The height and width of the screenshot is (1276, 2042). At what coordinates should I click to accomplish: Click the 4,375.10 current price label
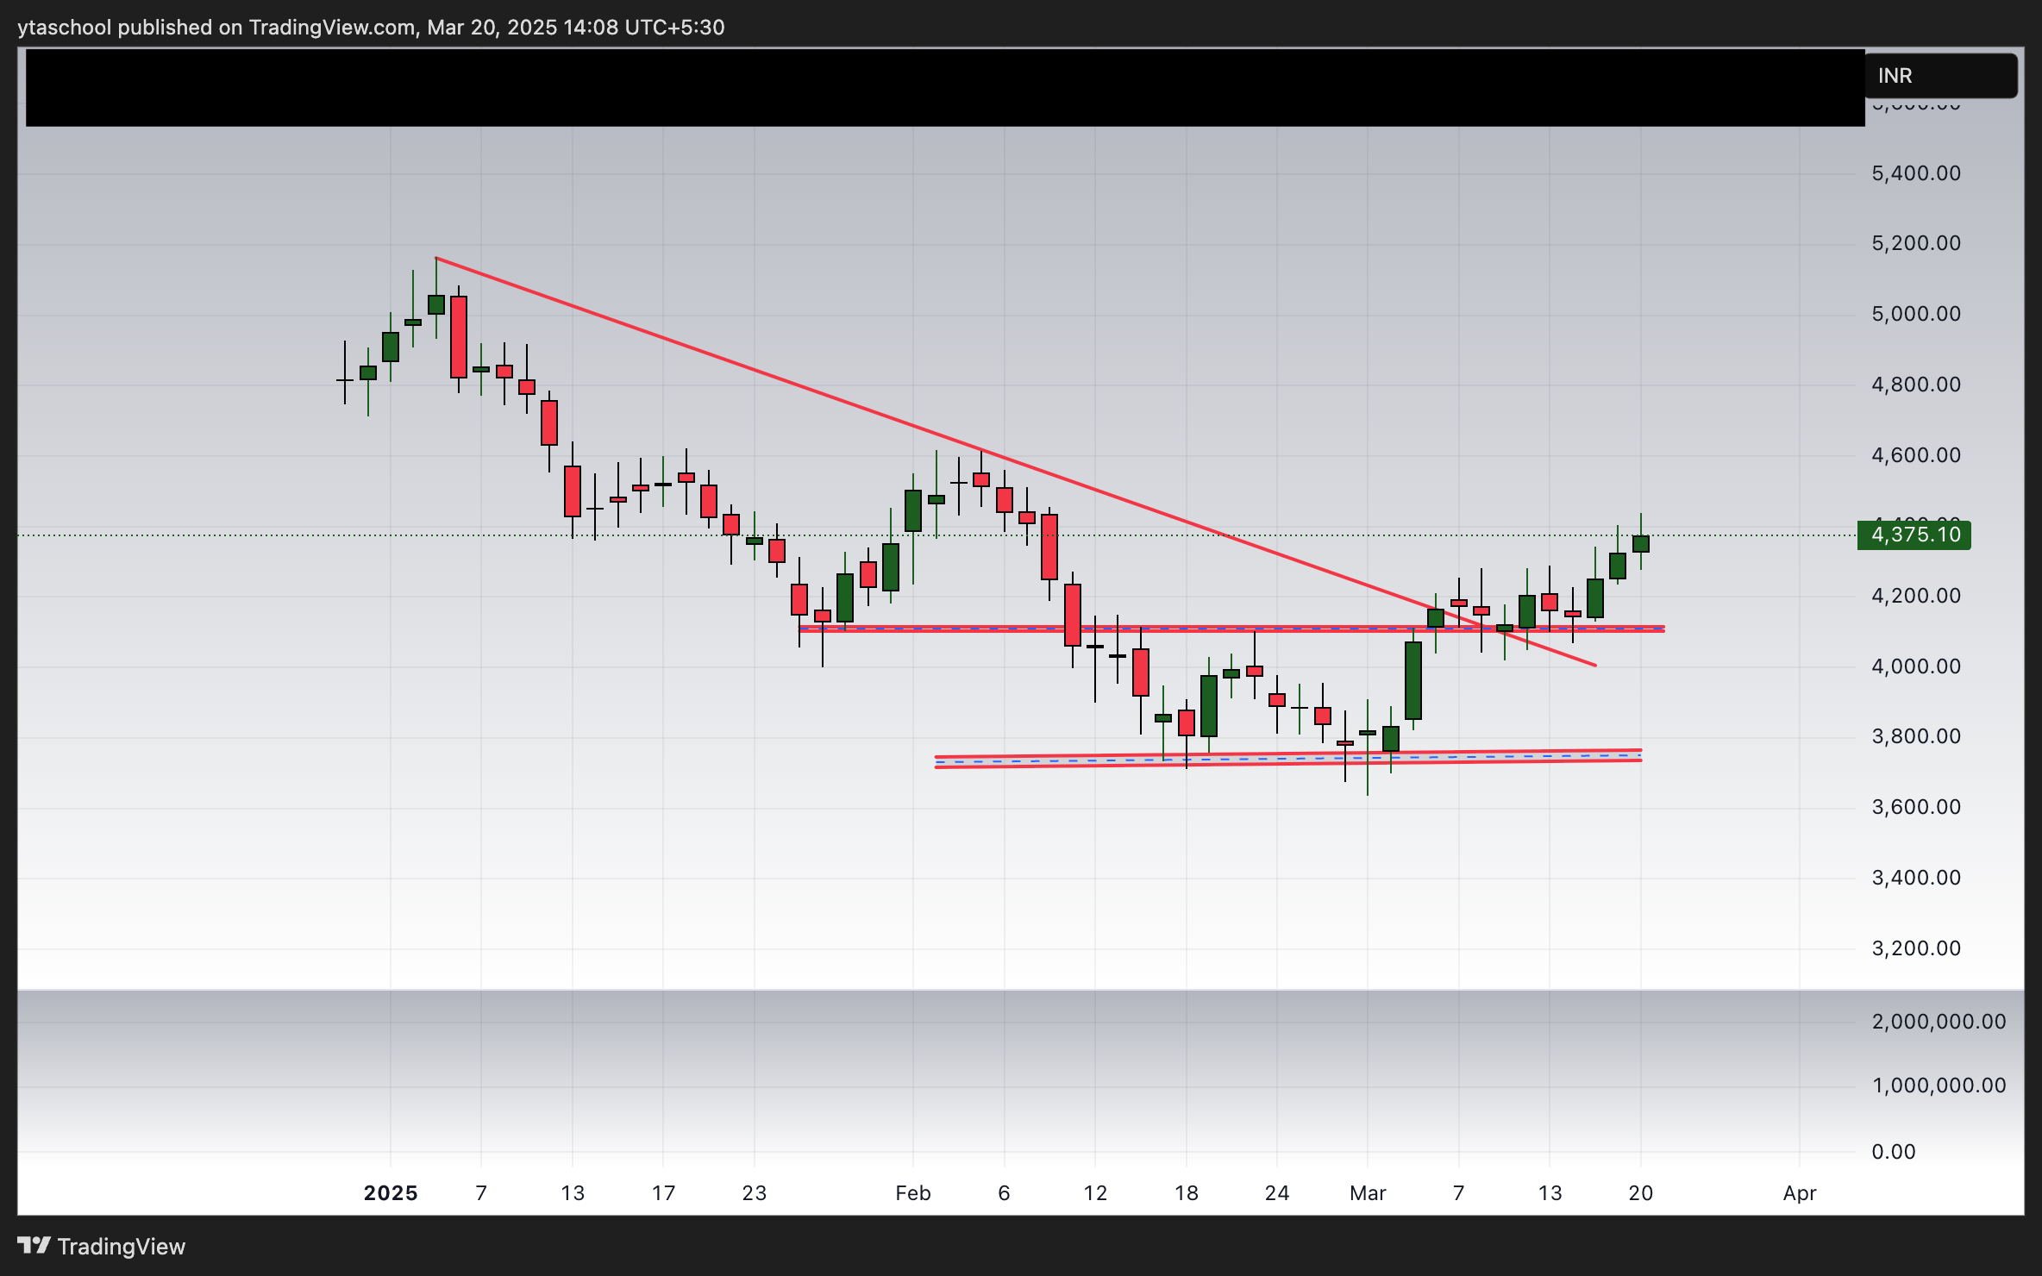[1914, 535]
